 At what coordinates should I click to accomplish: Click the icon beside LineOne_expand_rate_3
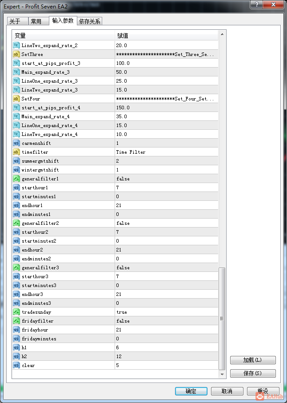16,81
